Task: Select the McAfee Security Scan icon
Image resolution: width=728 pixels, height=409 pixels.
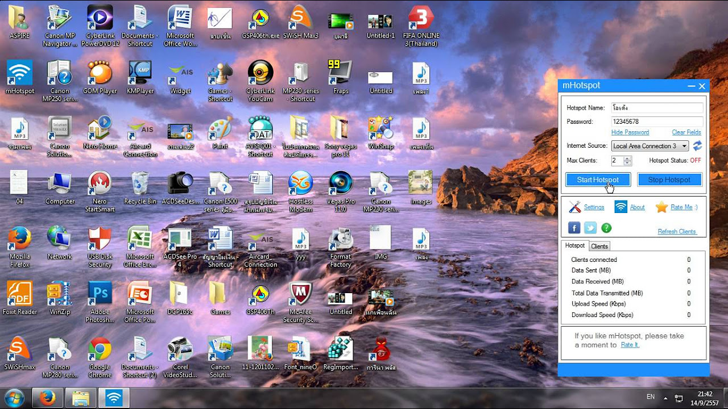Action: point(300,302)
